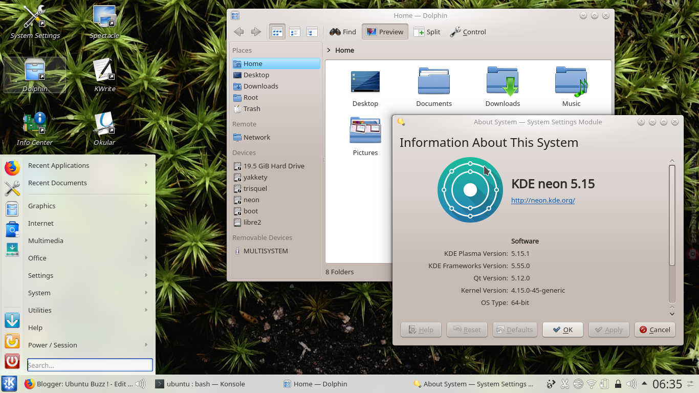
Task: Open neon device in Places
Action: click(276, 200)
